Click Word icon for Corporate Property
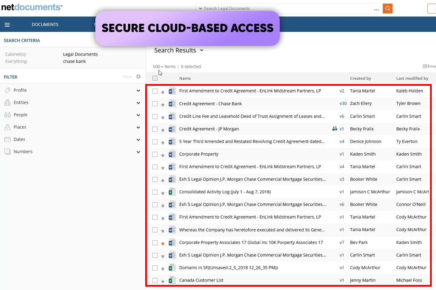The image size is (436, 290). 172,154
